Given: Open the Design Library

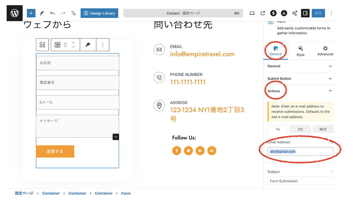Looking at the screenshot, I should point(99,13).
